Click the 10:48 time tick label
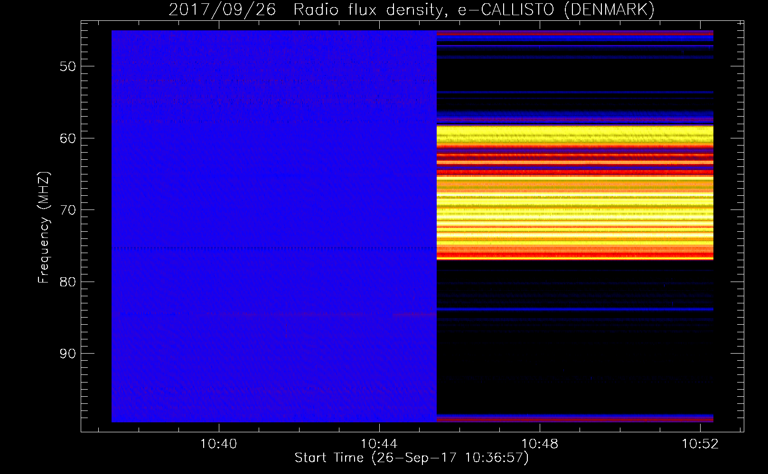 (x=540, y=444)
